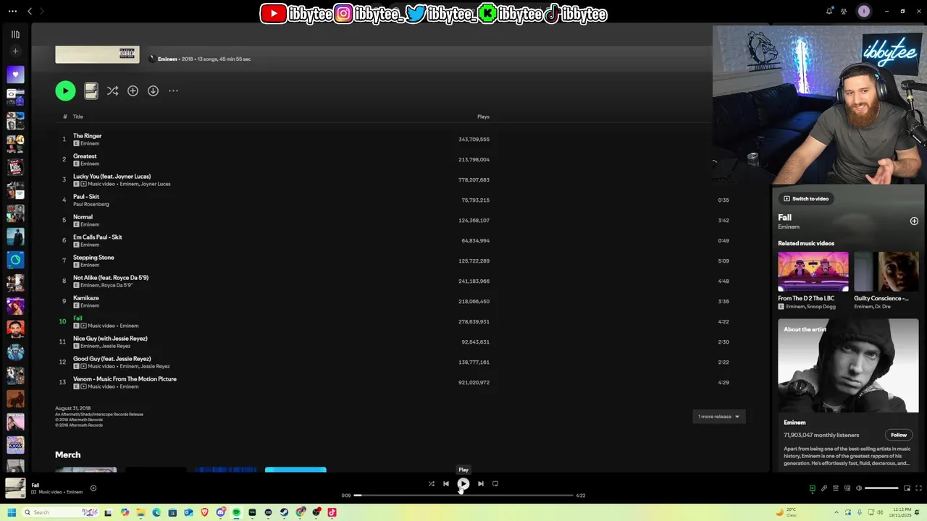Open the Friend Activity icon in the top bar
927x521 pixels.
click(x=844, y=11)
